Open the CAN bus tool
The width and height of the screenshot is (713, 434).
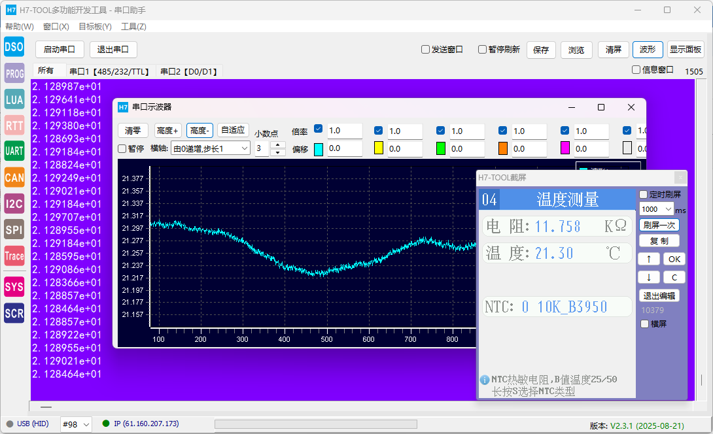[x=14, y=177]
